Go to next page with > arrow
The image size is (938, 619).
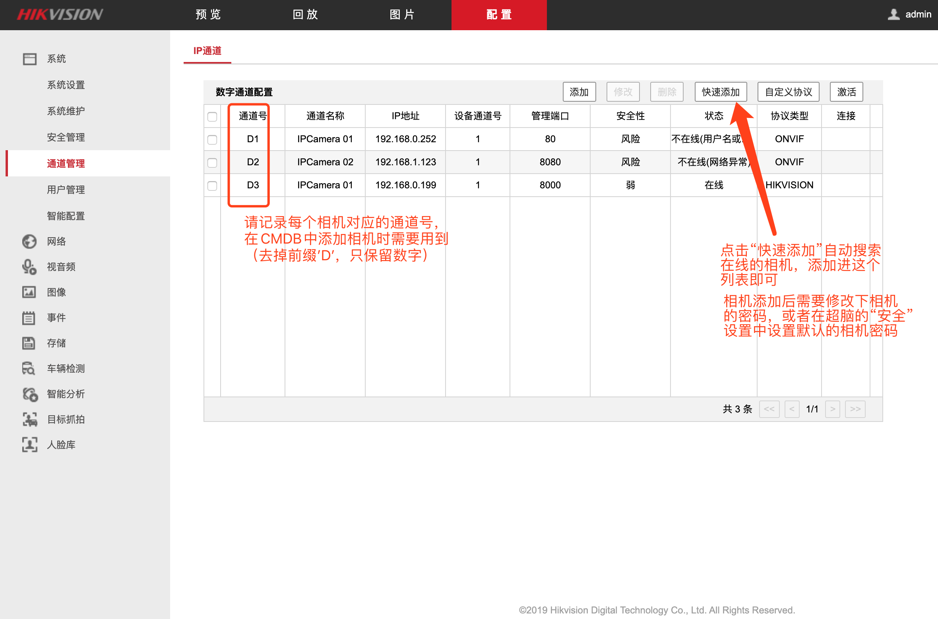point(832,409)
